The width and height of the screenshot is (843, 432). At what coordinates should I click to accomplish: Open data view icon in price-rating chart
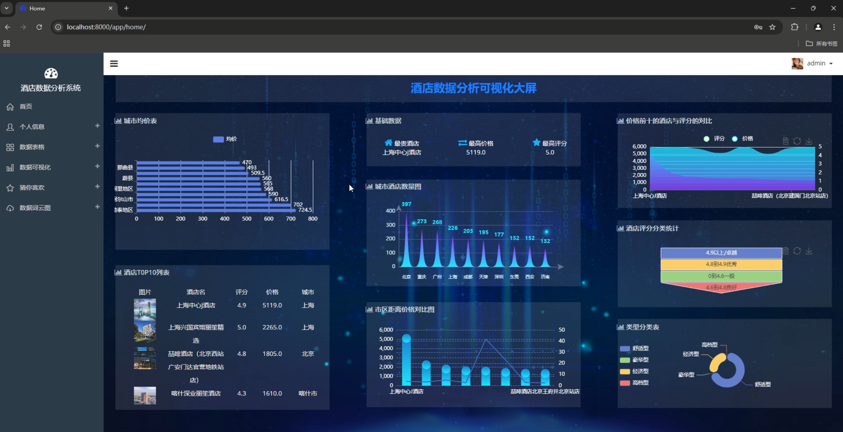click(785, 141)
